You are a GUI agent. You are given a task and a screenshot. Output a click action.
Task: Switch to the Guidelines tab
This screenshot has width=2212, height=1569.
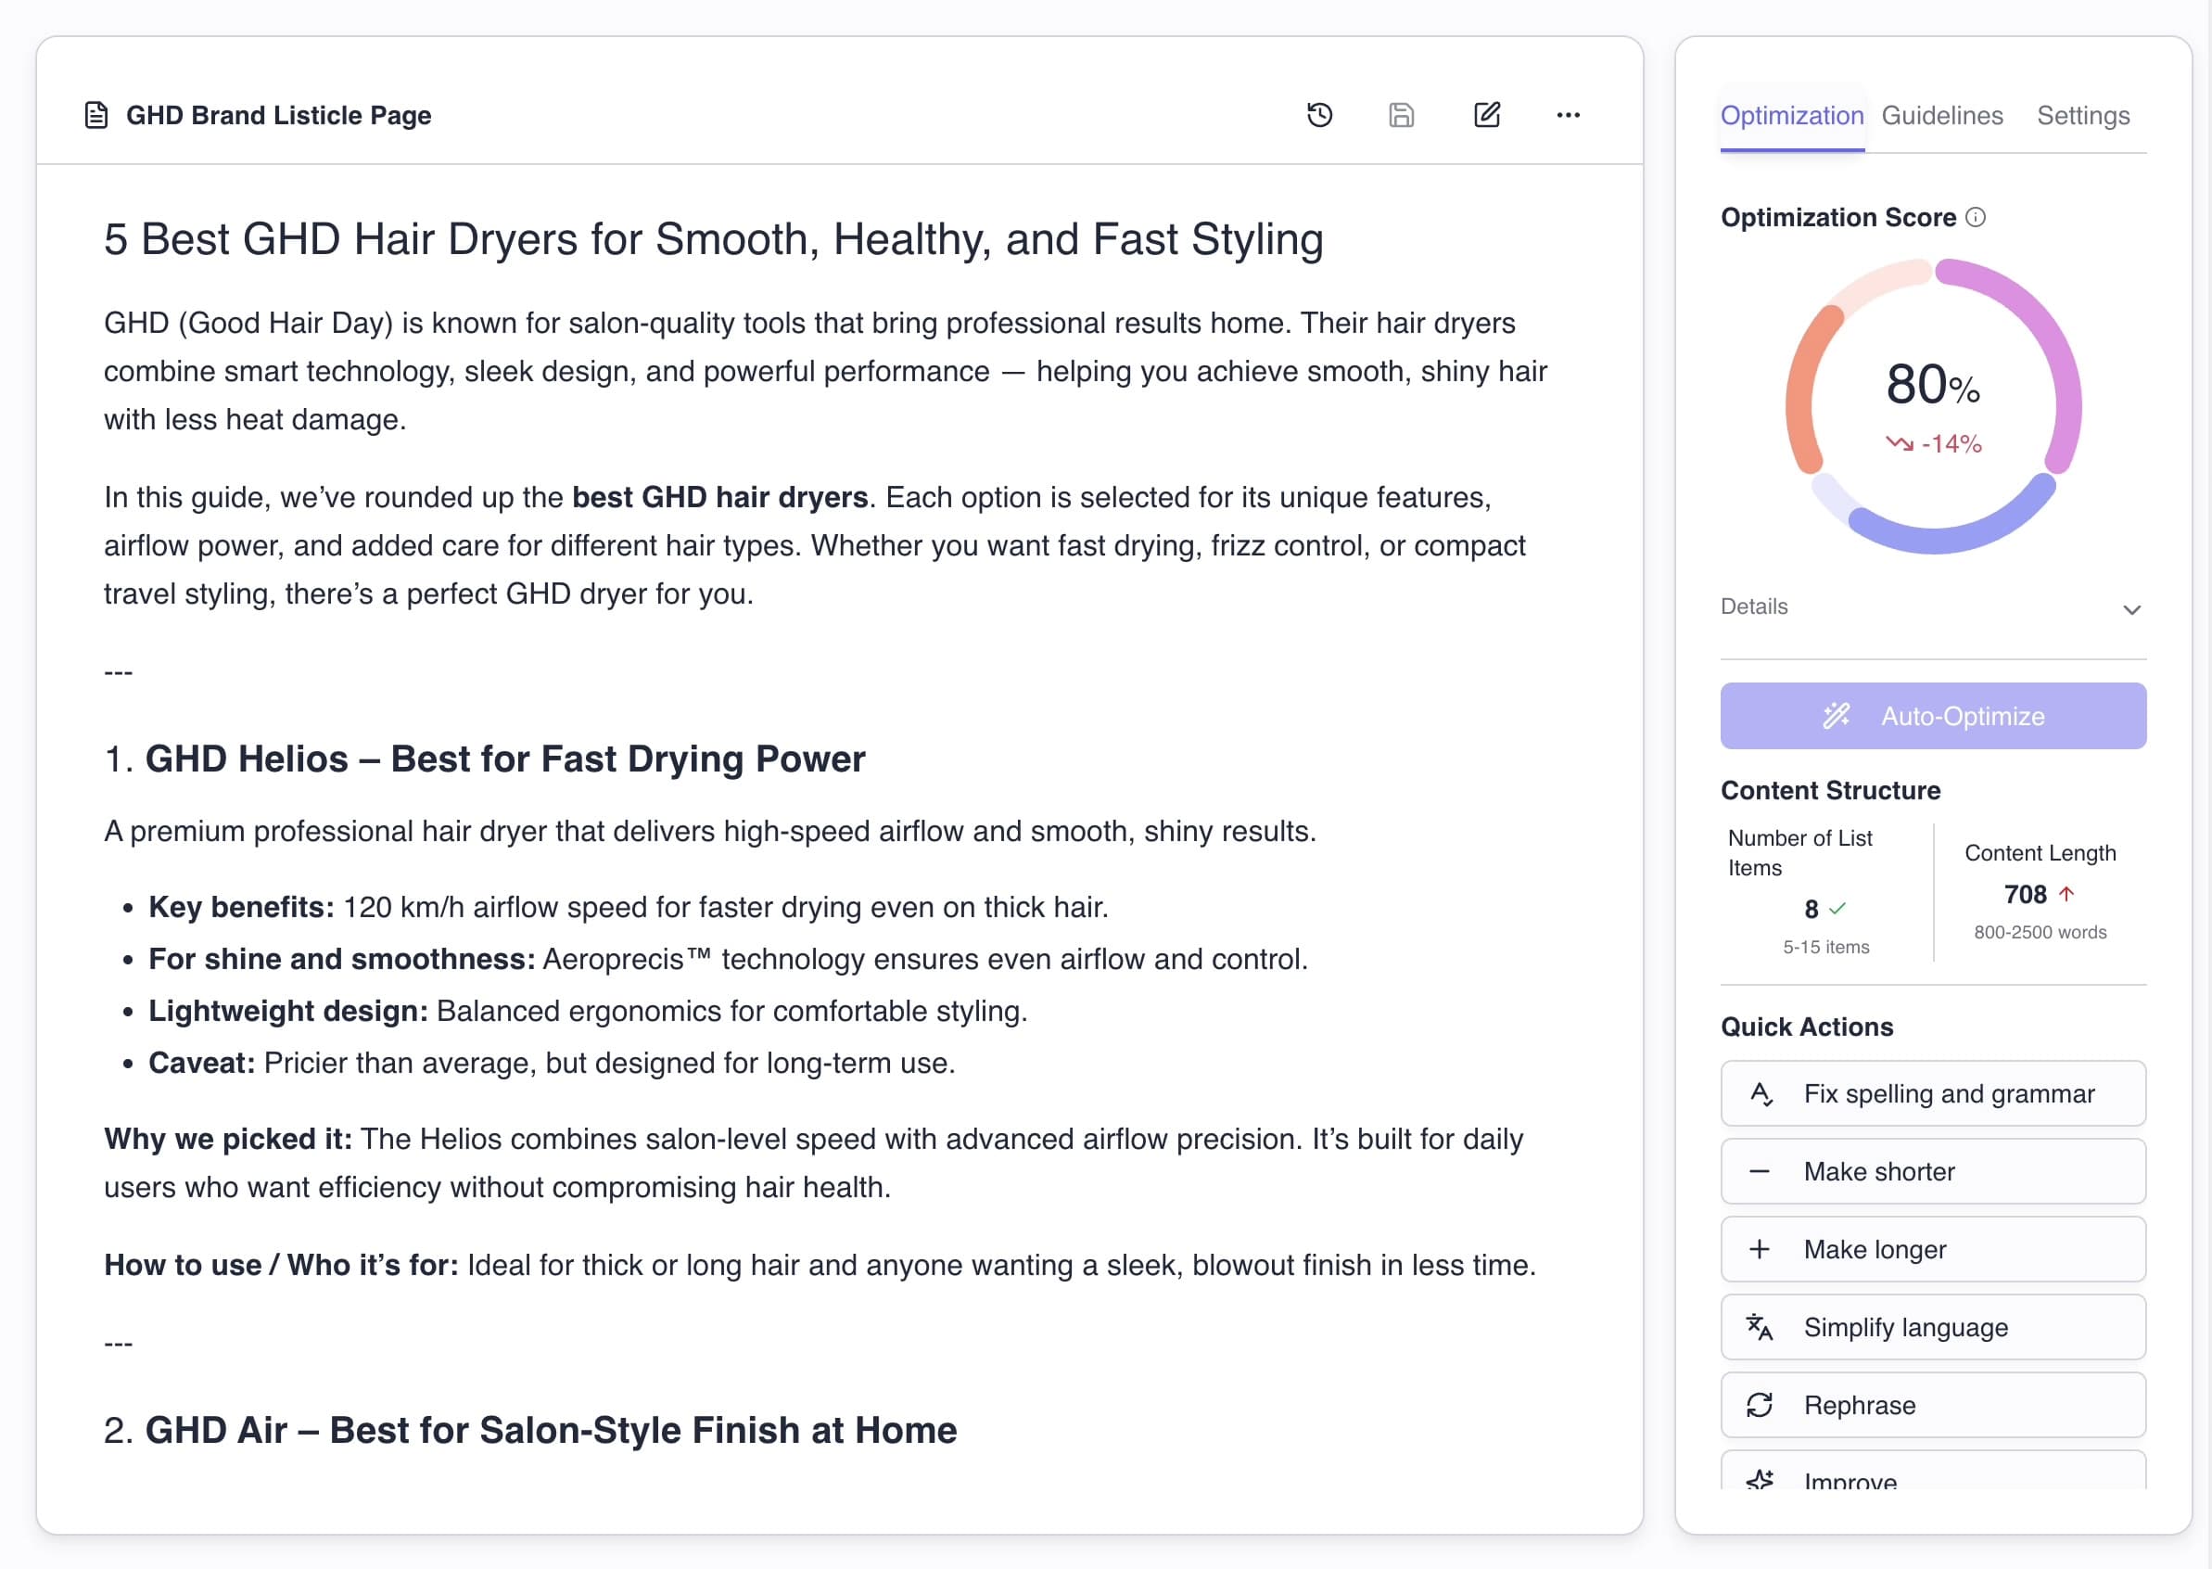1941,115
